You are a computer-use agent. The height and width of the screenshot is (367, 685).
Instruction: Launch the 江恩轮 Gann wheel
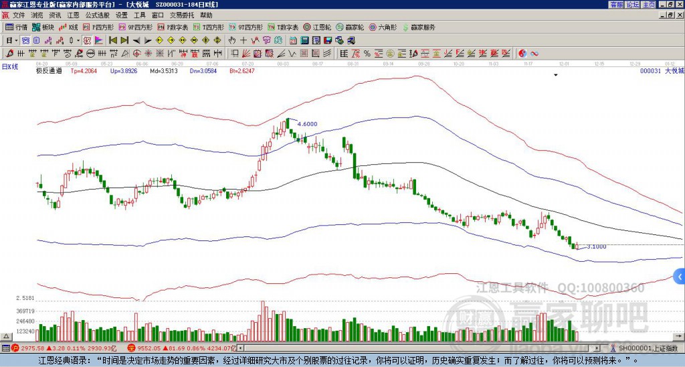(x=317, y=27)
